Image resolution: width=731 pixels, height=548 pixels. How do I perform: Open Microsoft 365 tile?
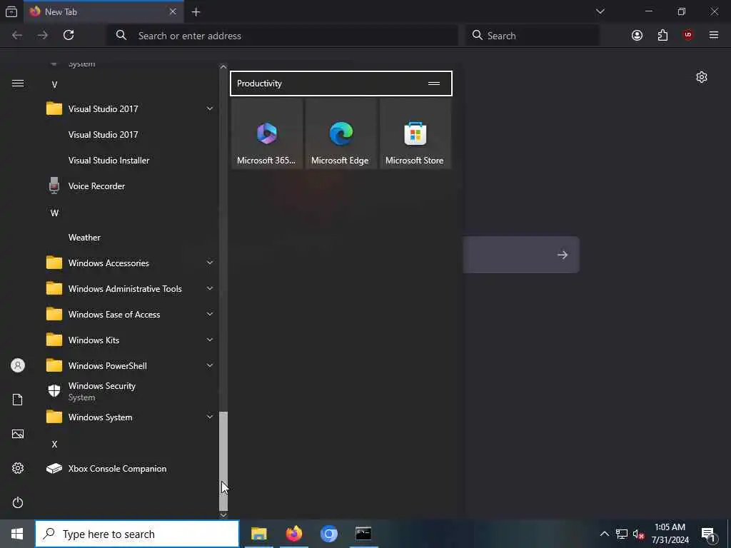click(267, 133)
